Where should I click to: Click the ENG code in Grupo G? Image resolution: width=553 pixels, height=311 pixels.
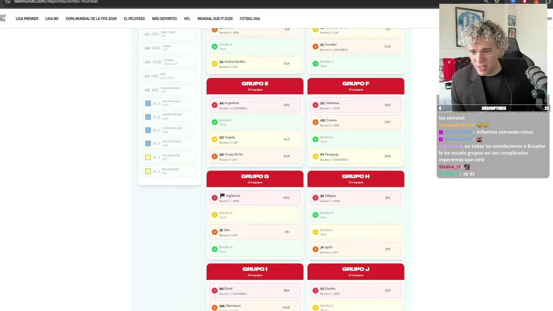tap(286, 198)
